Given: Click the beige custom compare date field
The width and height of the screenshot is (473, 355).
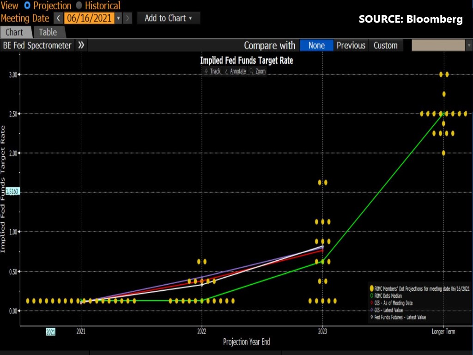Looking at the screenshot, I should (438, 45).
